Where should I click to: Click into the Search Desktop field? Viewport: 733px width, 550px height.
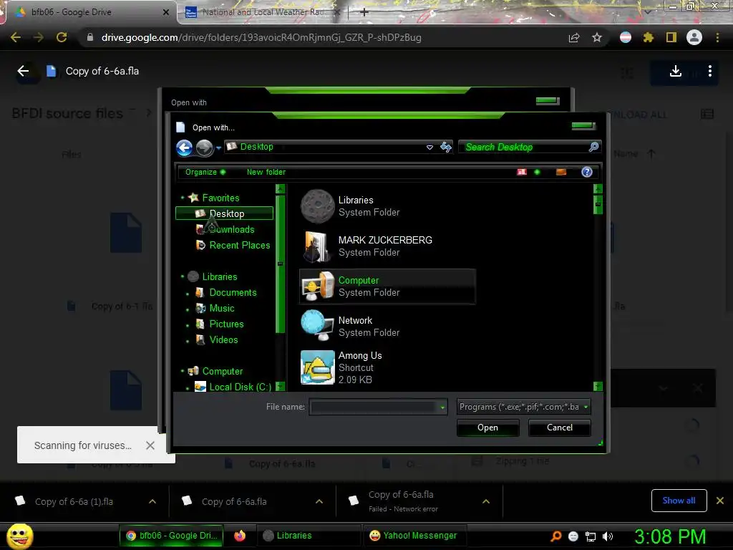point(523,148)
